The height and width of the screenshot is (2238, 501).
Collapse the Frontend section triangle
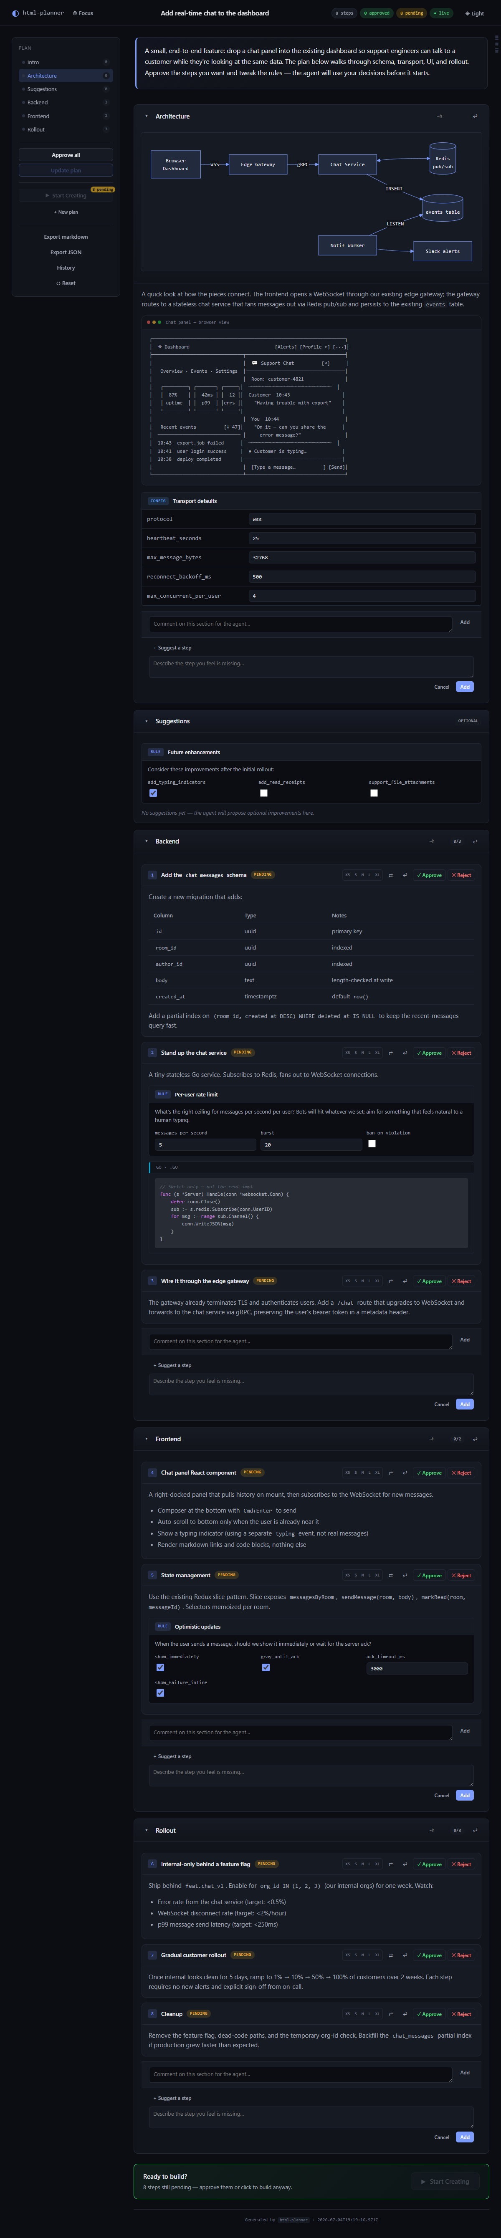click(x=146, y=1439)
